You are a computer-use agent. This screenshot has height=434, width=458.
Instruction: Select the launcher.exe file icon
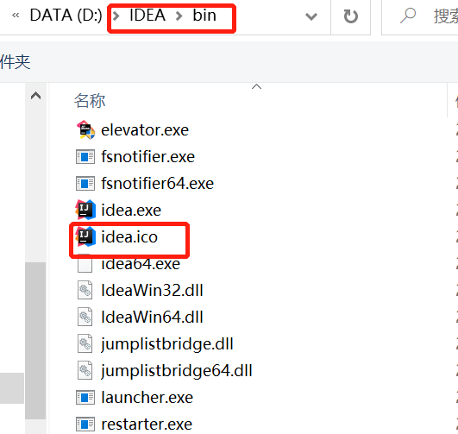pyautogui.click(x=85, y=398)
